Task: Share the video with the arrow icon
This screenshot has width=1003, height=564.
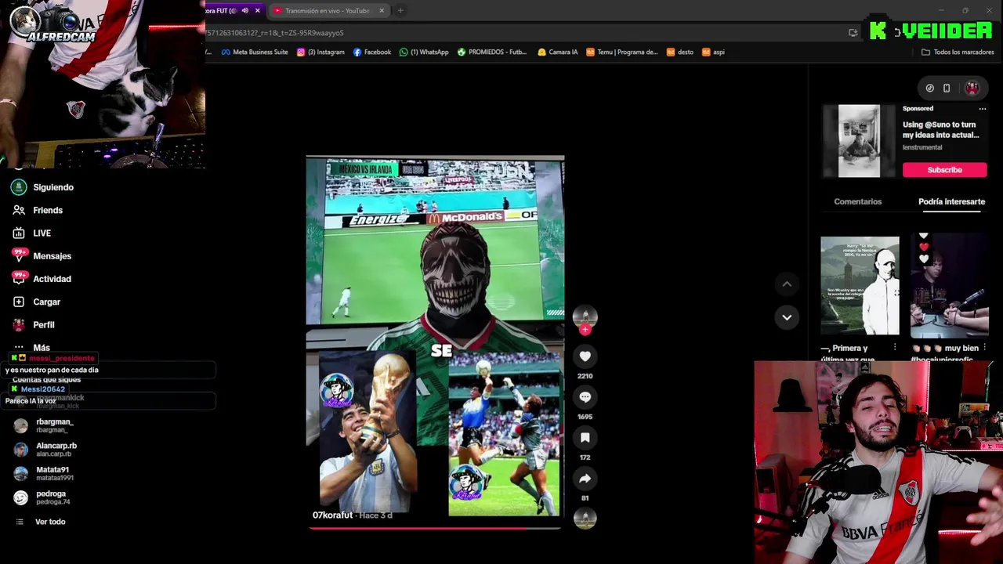Action: coord(585,479)
